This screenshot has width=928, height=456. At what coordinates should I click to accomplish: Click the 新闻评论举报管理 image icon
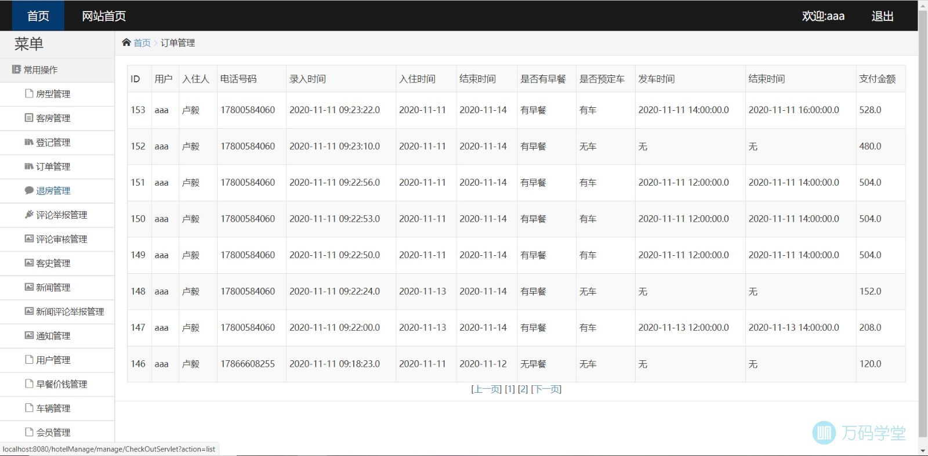coord(29,312)
